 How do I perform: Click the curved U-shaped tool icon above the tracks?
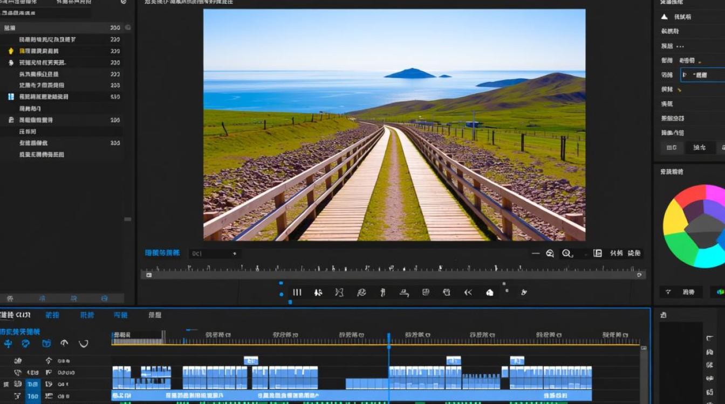(83, 344)
